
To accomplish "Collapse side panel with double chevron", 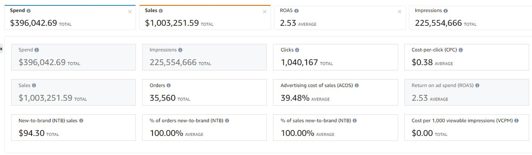I will pos(1,49).
